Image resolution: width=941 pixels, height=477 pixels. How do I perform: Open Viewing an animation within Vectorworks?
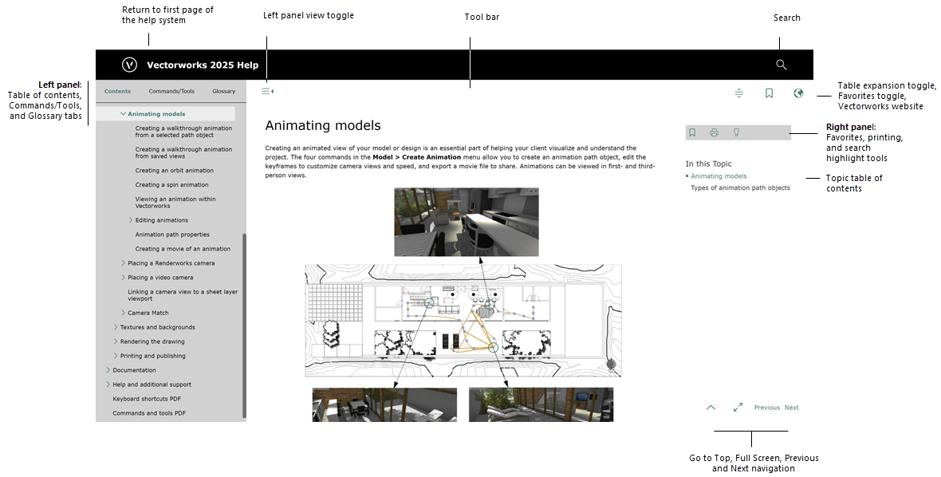(175, 202)
